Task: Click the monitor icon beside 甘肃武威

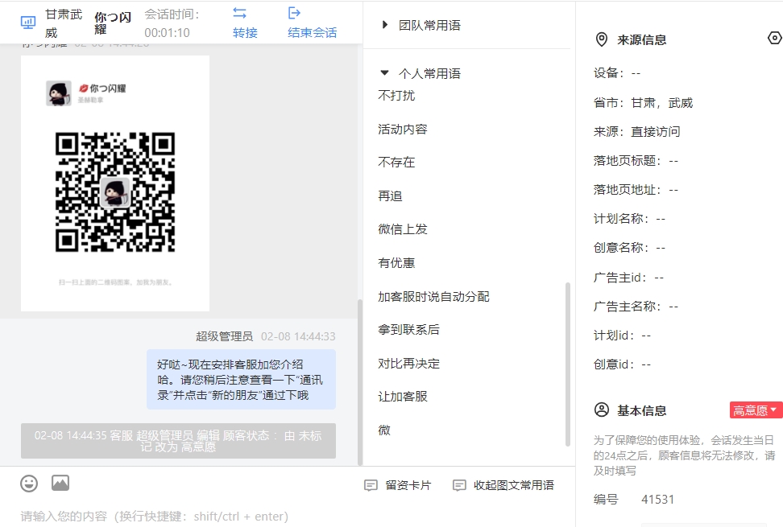Action: click(x=28, y=23)
